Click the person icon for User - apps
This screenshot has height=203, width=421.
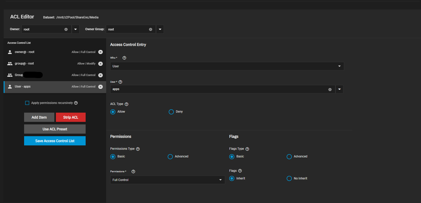[10, 87]
